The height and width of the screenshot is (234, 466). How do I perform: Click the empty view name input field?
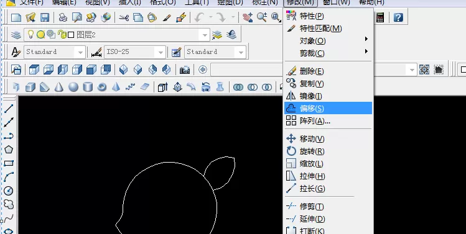point(246,70)
